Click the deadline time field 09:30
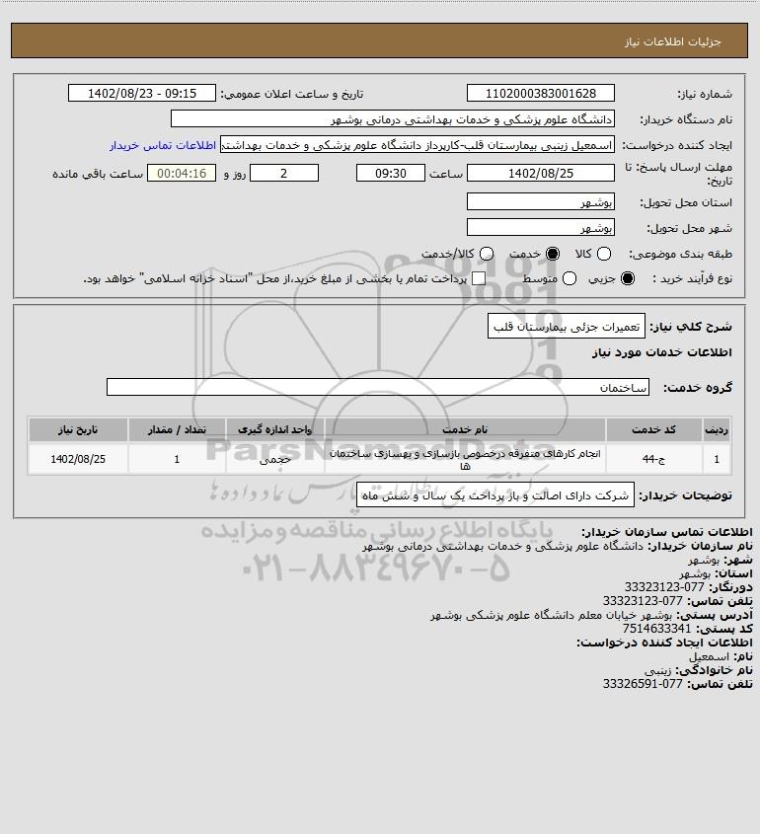 [x=391, y=173]
